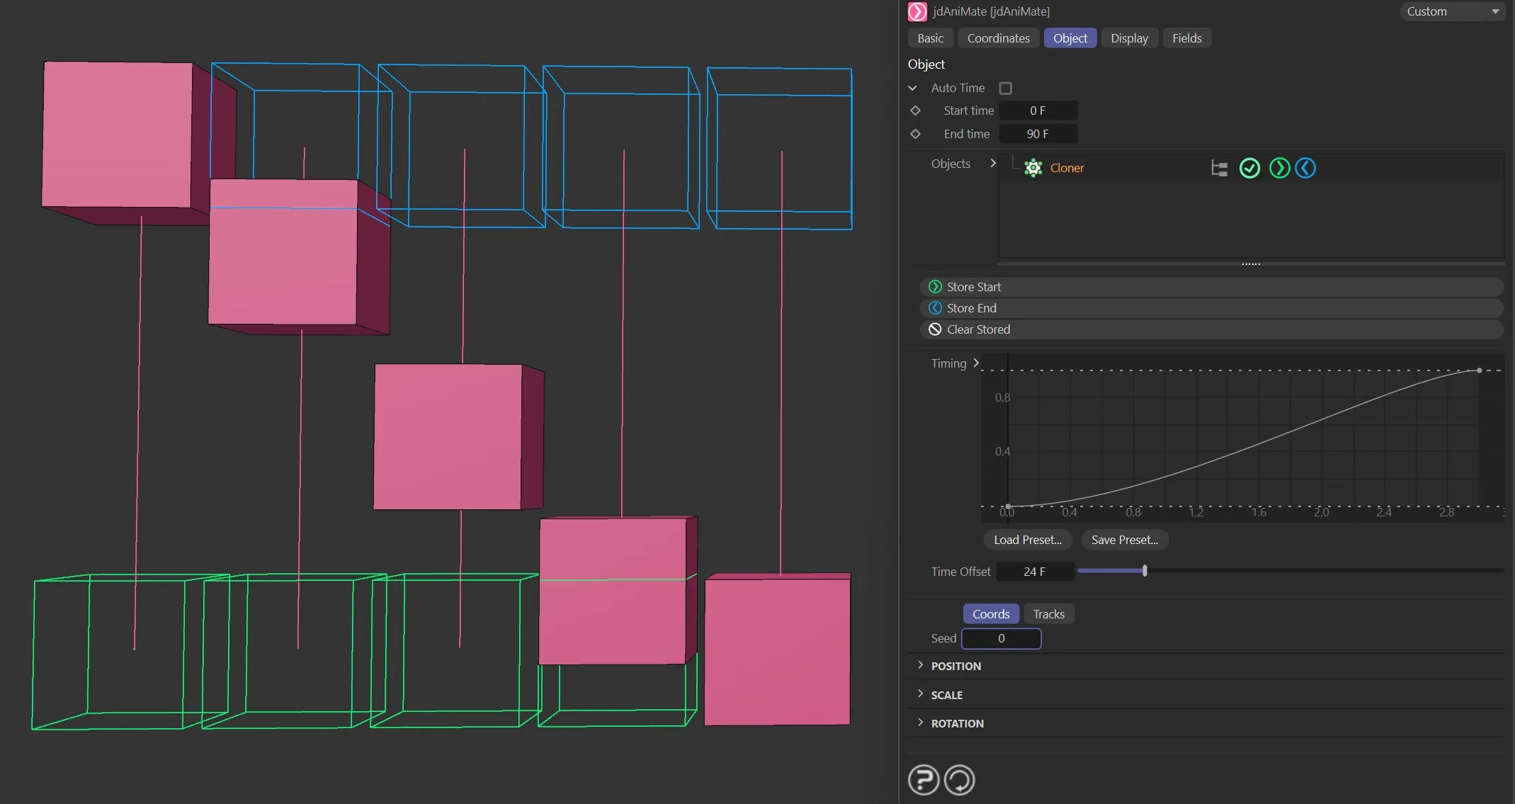Open the Custom preset dropdown
Image resolution: width=1515 pixels, height=804 pixels.
click(1452, 11)
